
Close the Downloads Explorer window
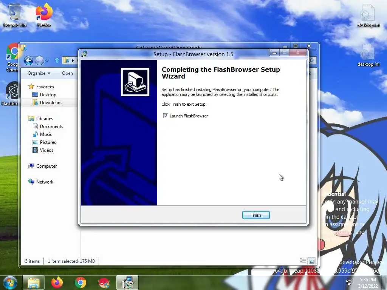click(309, 46)
